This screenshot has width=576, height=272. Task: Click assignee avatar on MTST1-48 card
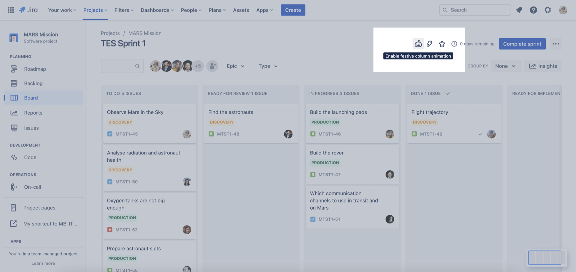pos(288,134)
